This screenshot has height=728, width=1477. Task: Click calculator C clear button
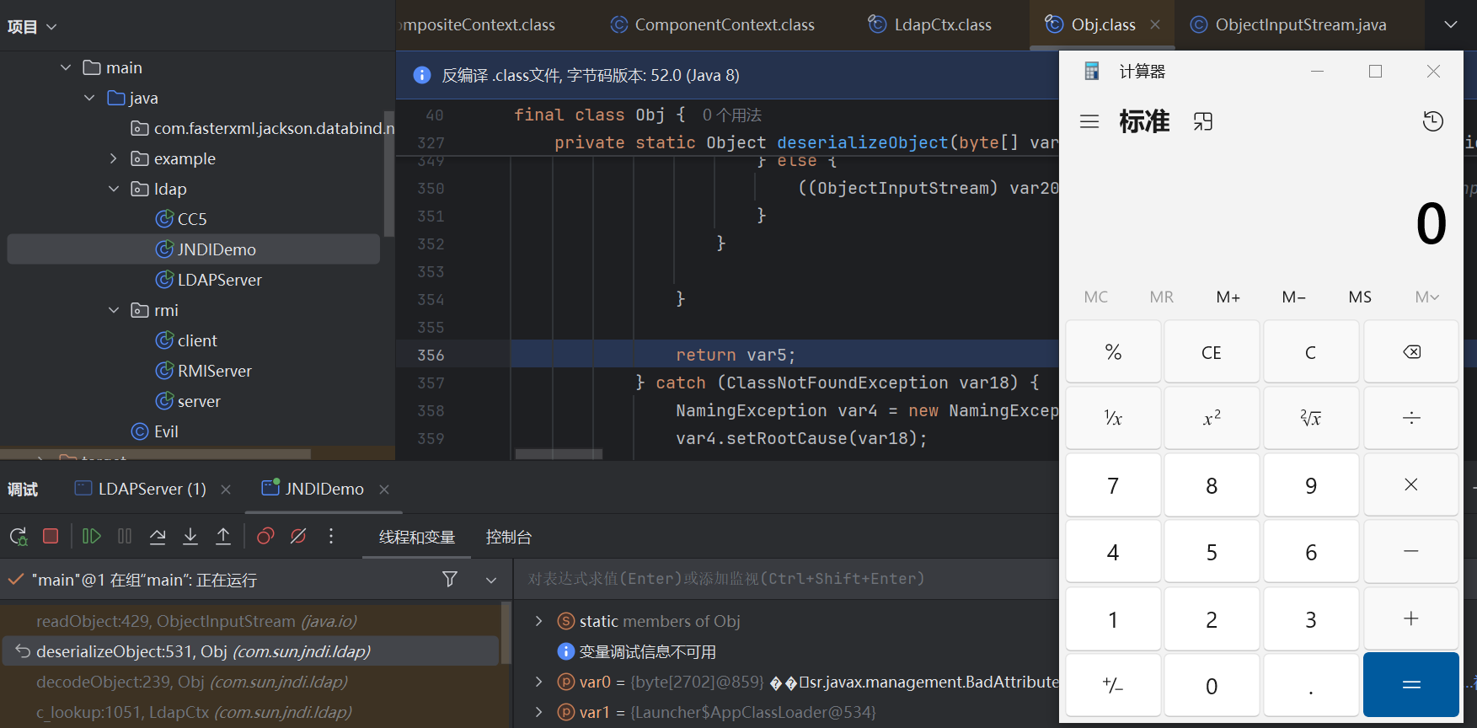[x=1311, y=351]
